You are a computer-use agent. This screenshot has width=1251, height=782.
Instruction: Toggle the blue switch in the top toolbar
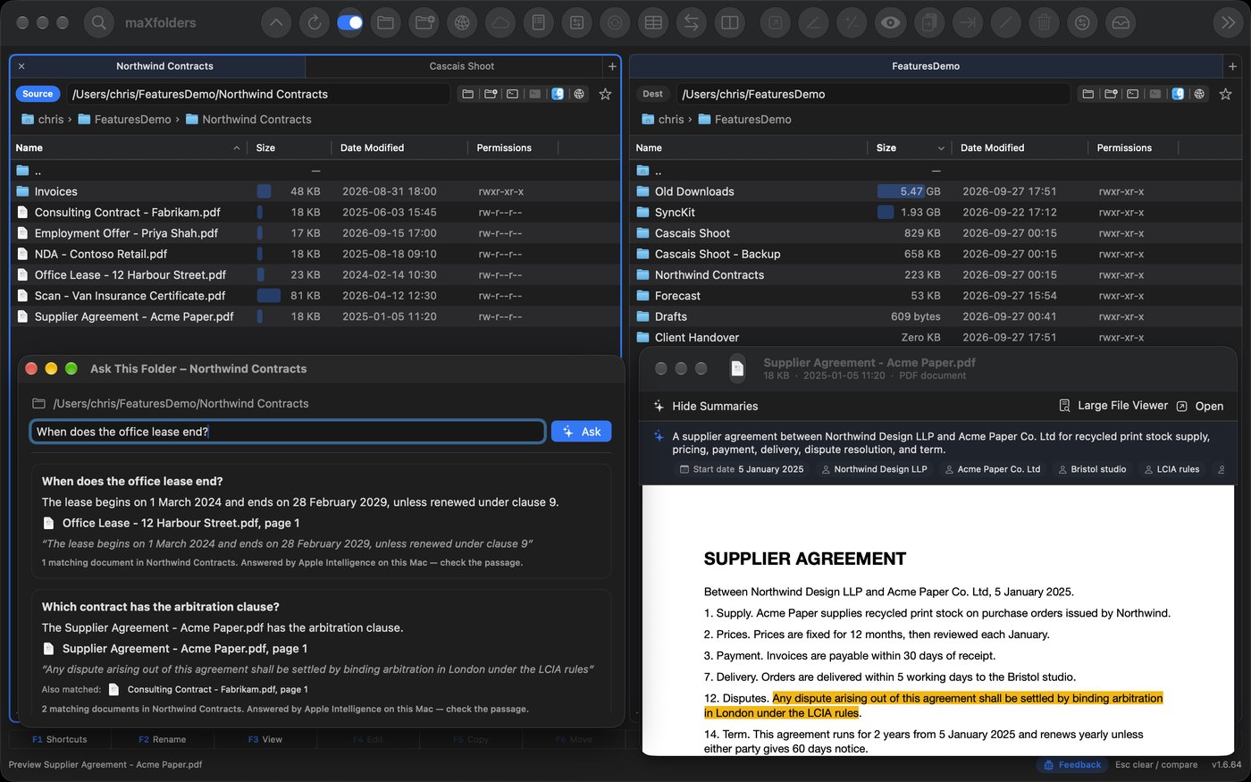(x=350, y=23)
